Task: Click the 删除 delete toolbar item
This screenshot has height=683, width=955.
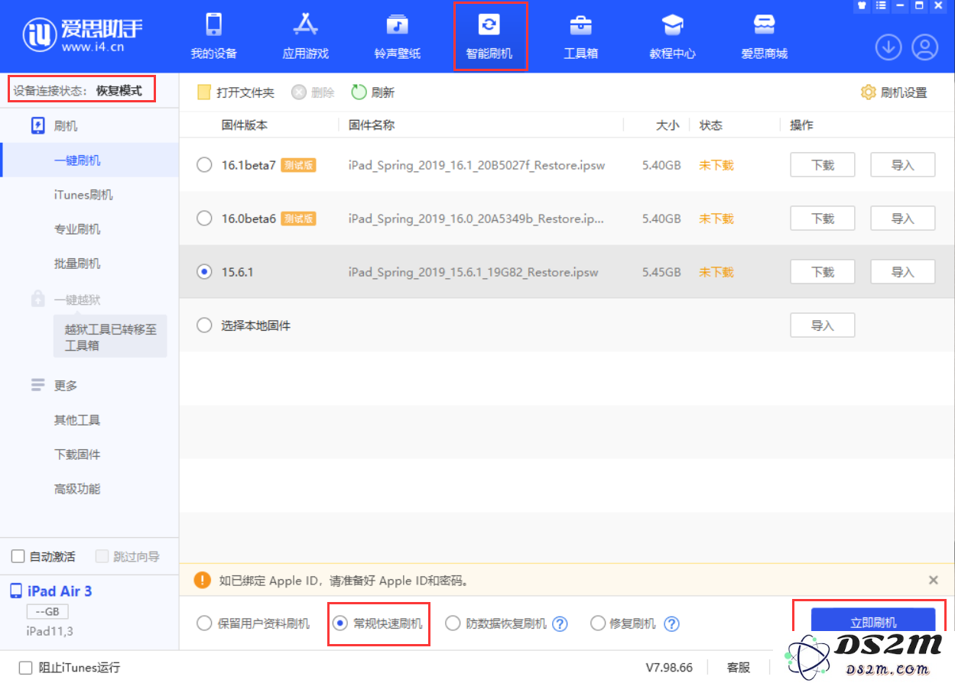Action: 313,92
